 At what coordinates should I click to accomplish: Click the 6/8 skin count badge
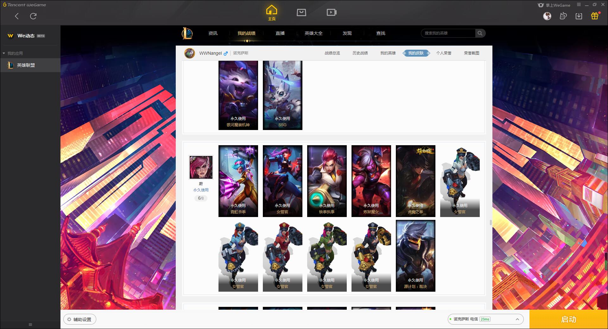pyautogui.click(x=201, y=198)
